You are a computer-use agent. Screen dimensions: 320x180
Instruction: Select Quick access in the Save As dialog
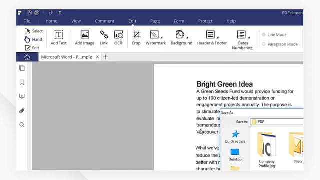(x=235, y=137)
